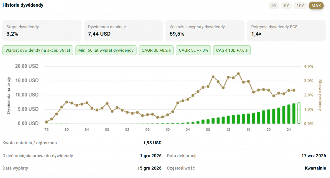
Task: Click the '1,93 USD' amount value
Action: tap(152, 143)
